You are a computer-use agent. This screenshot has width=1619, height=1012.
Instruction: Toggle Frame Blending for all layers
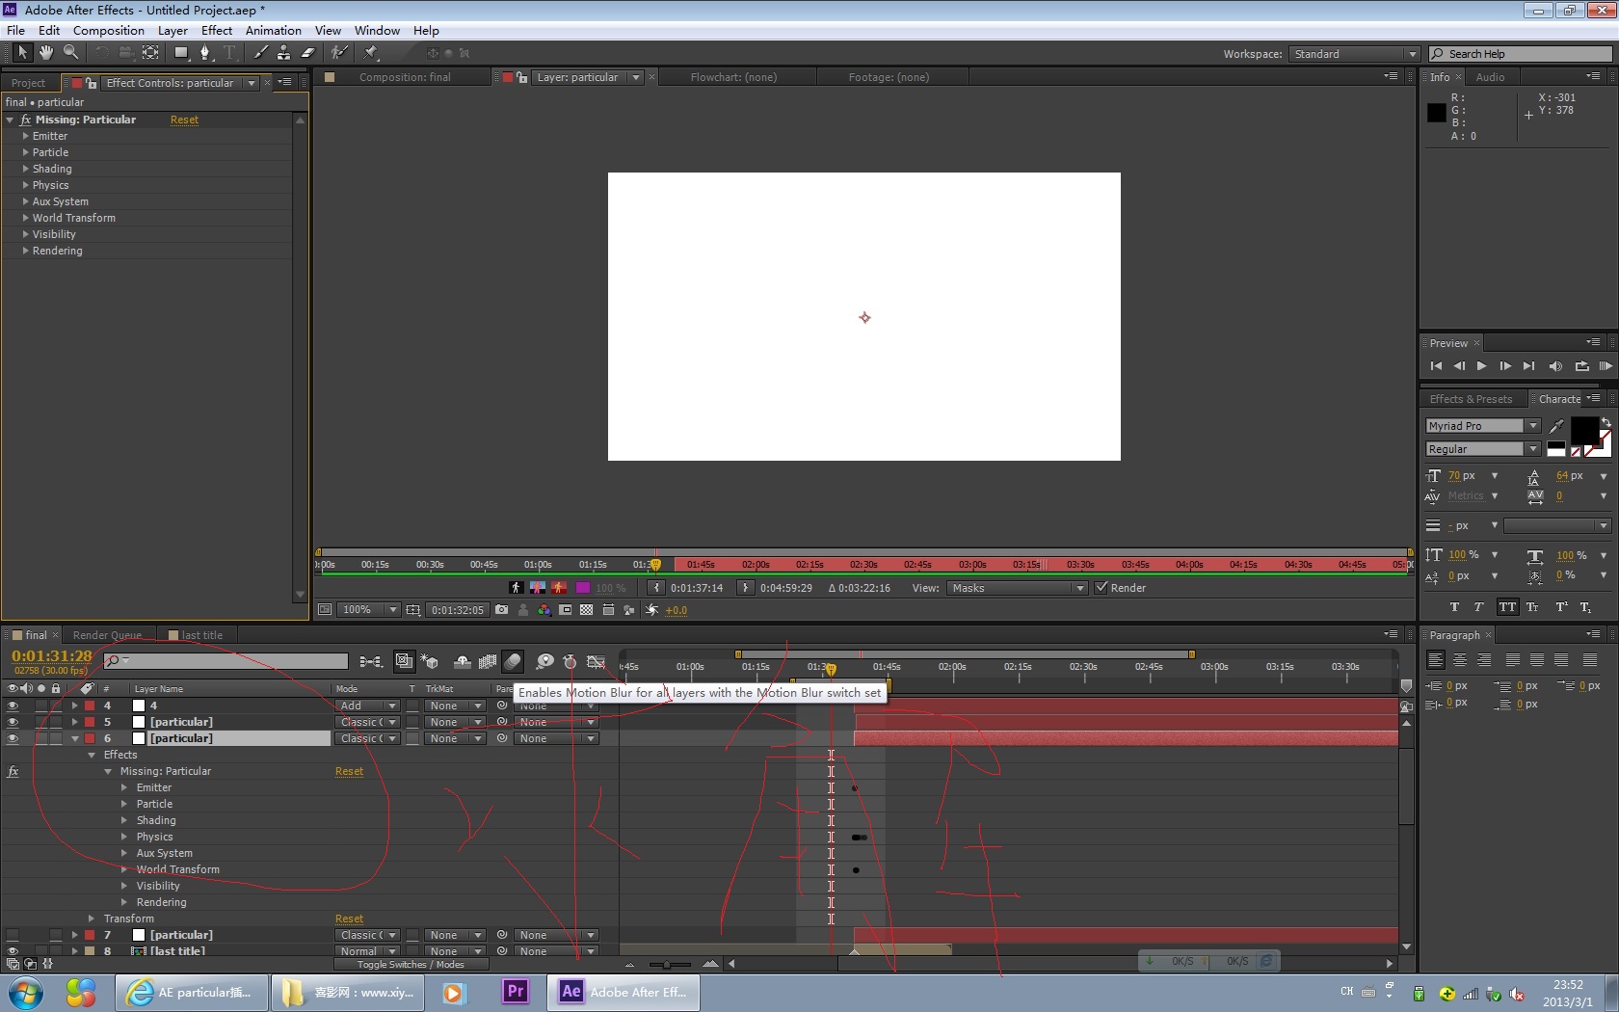(x=489, y=662)
